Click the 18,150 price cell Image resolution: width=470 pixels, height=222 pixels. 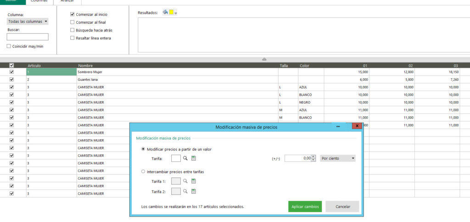point(437,72)
